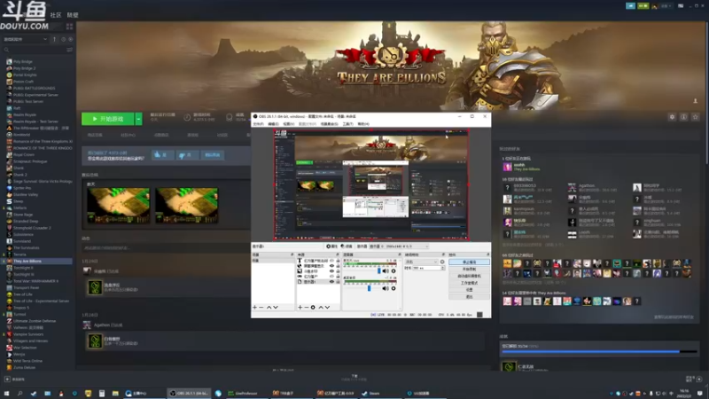709x399 pixels.
Task: Toggle visibility of first (text) OBS source
Action: (331, 261)
